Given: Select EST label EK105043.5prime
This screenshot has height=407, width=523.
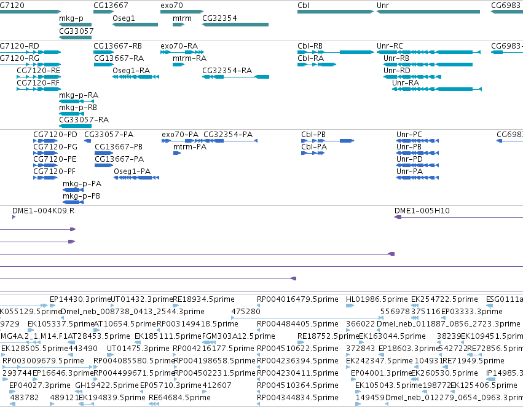Looking at the screenshot, I should pos(388,385).
